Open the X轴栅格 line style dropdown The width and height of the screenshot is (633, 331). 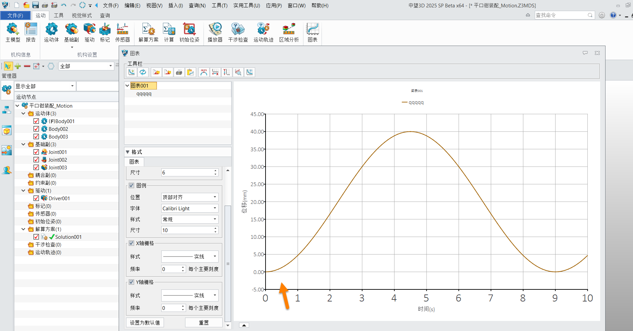coord(190,257)
